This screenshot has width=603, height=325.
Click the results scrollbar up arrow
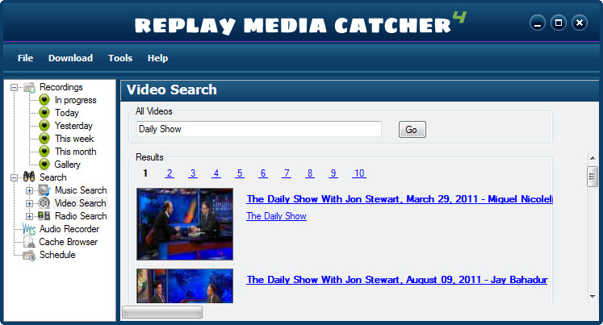click(593, 158)
